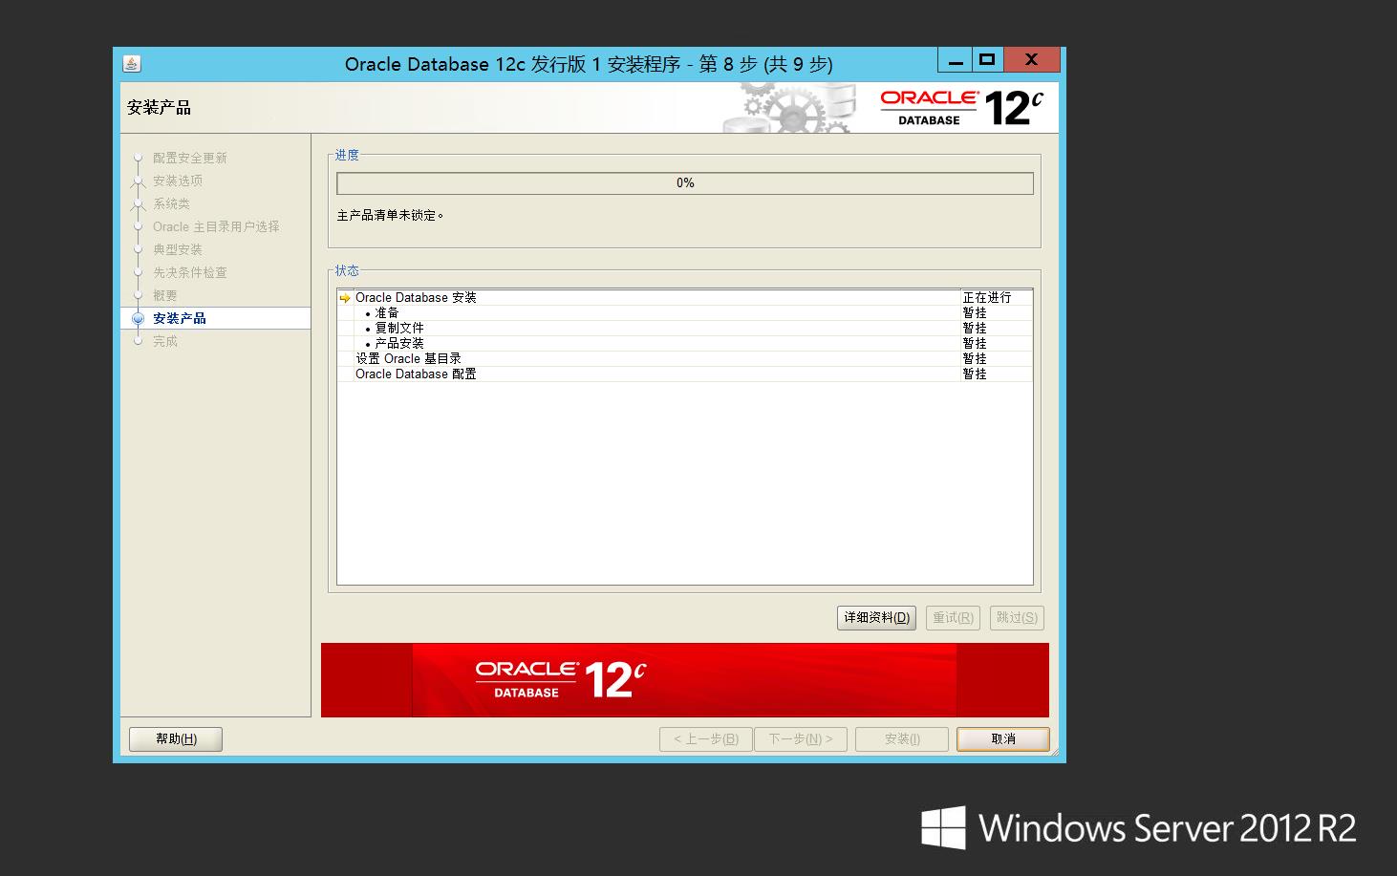Minimize the Oracle installer window
Viewport: 1397px width, 876px height.
pyautogui.click(x=955, y=60)
